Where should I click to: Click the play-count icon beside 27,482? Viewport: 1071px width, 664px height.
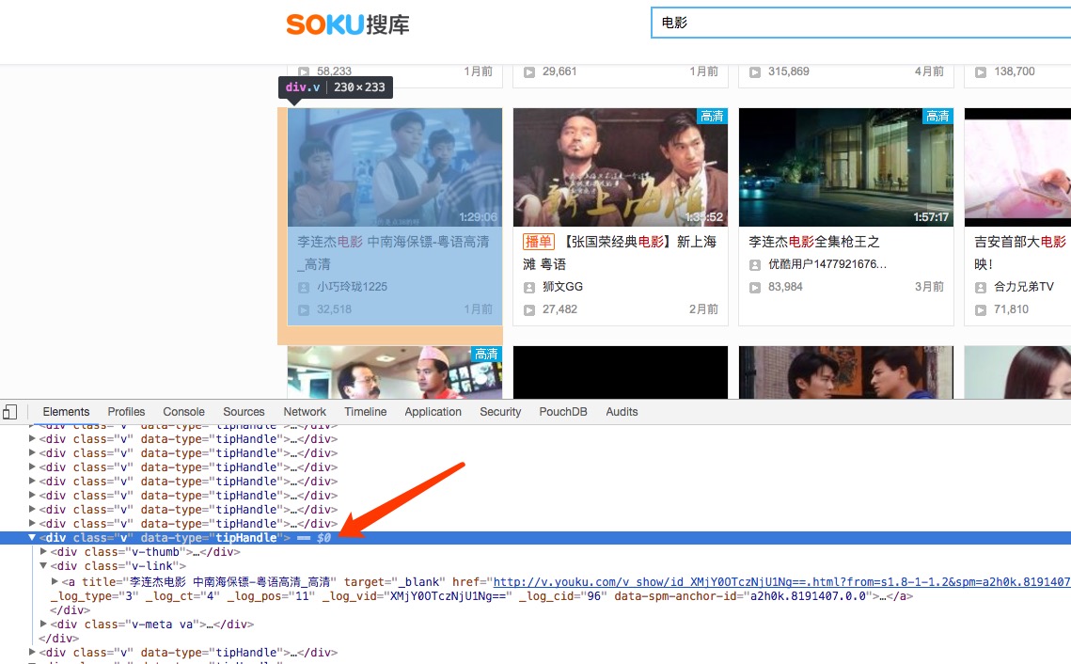tap(529, 310)
